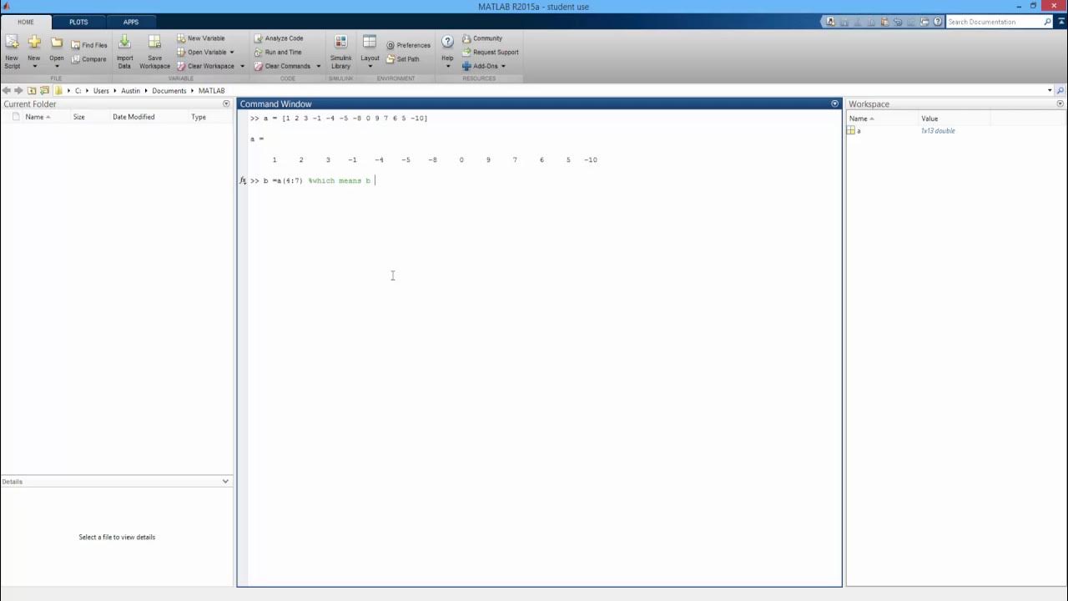Click Open Variable
The width and height of the screenshot is (1068, 601).
pyautogui.click(x=201, y=52)
